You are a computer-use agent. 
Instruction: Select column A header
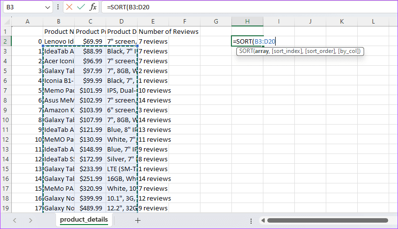28,22
